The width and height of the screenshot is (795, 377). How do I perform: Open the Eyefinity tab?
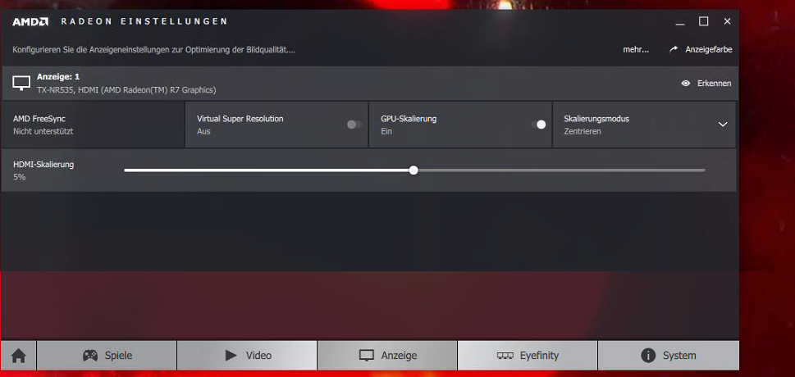(x=528, y=356)
